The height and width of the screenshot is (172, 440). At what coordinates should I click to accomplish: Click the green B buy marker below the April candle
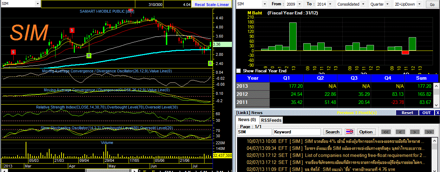pyautogui.click(x=89, y=55)
